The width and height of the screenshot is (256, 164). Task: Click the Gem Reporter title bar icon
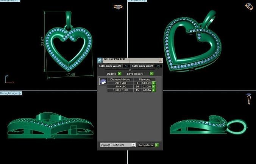100,60
